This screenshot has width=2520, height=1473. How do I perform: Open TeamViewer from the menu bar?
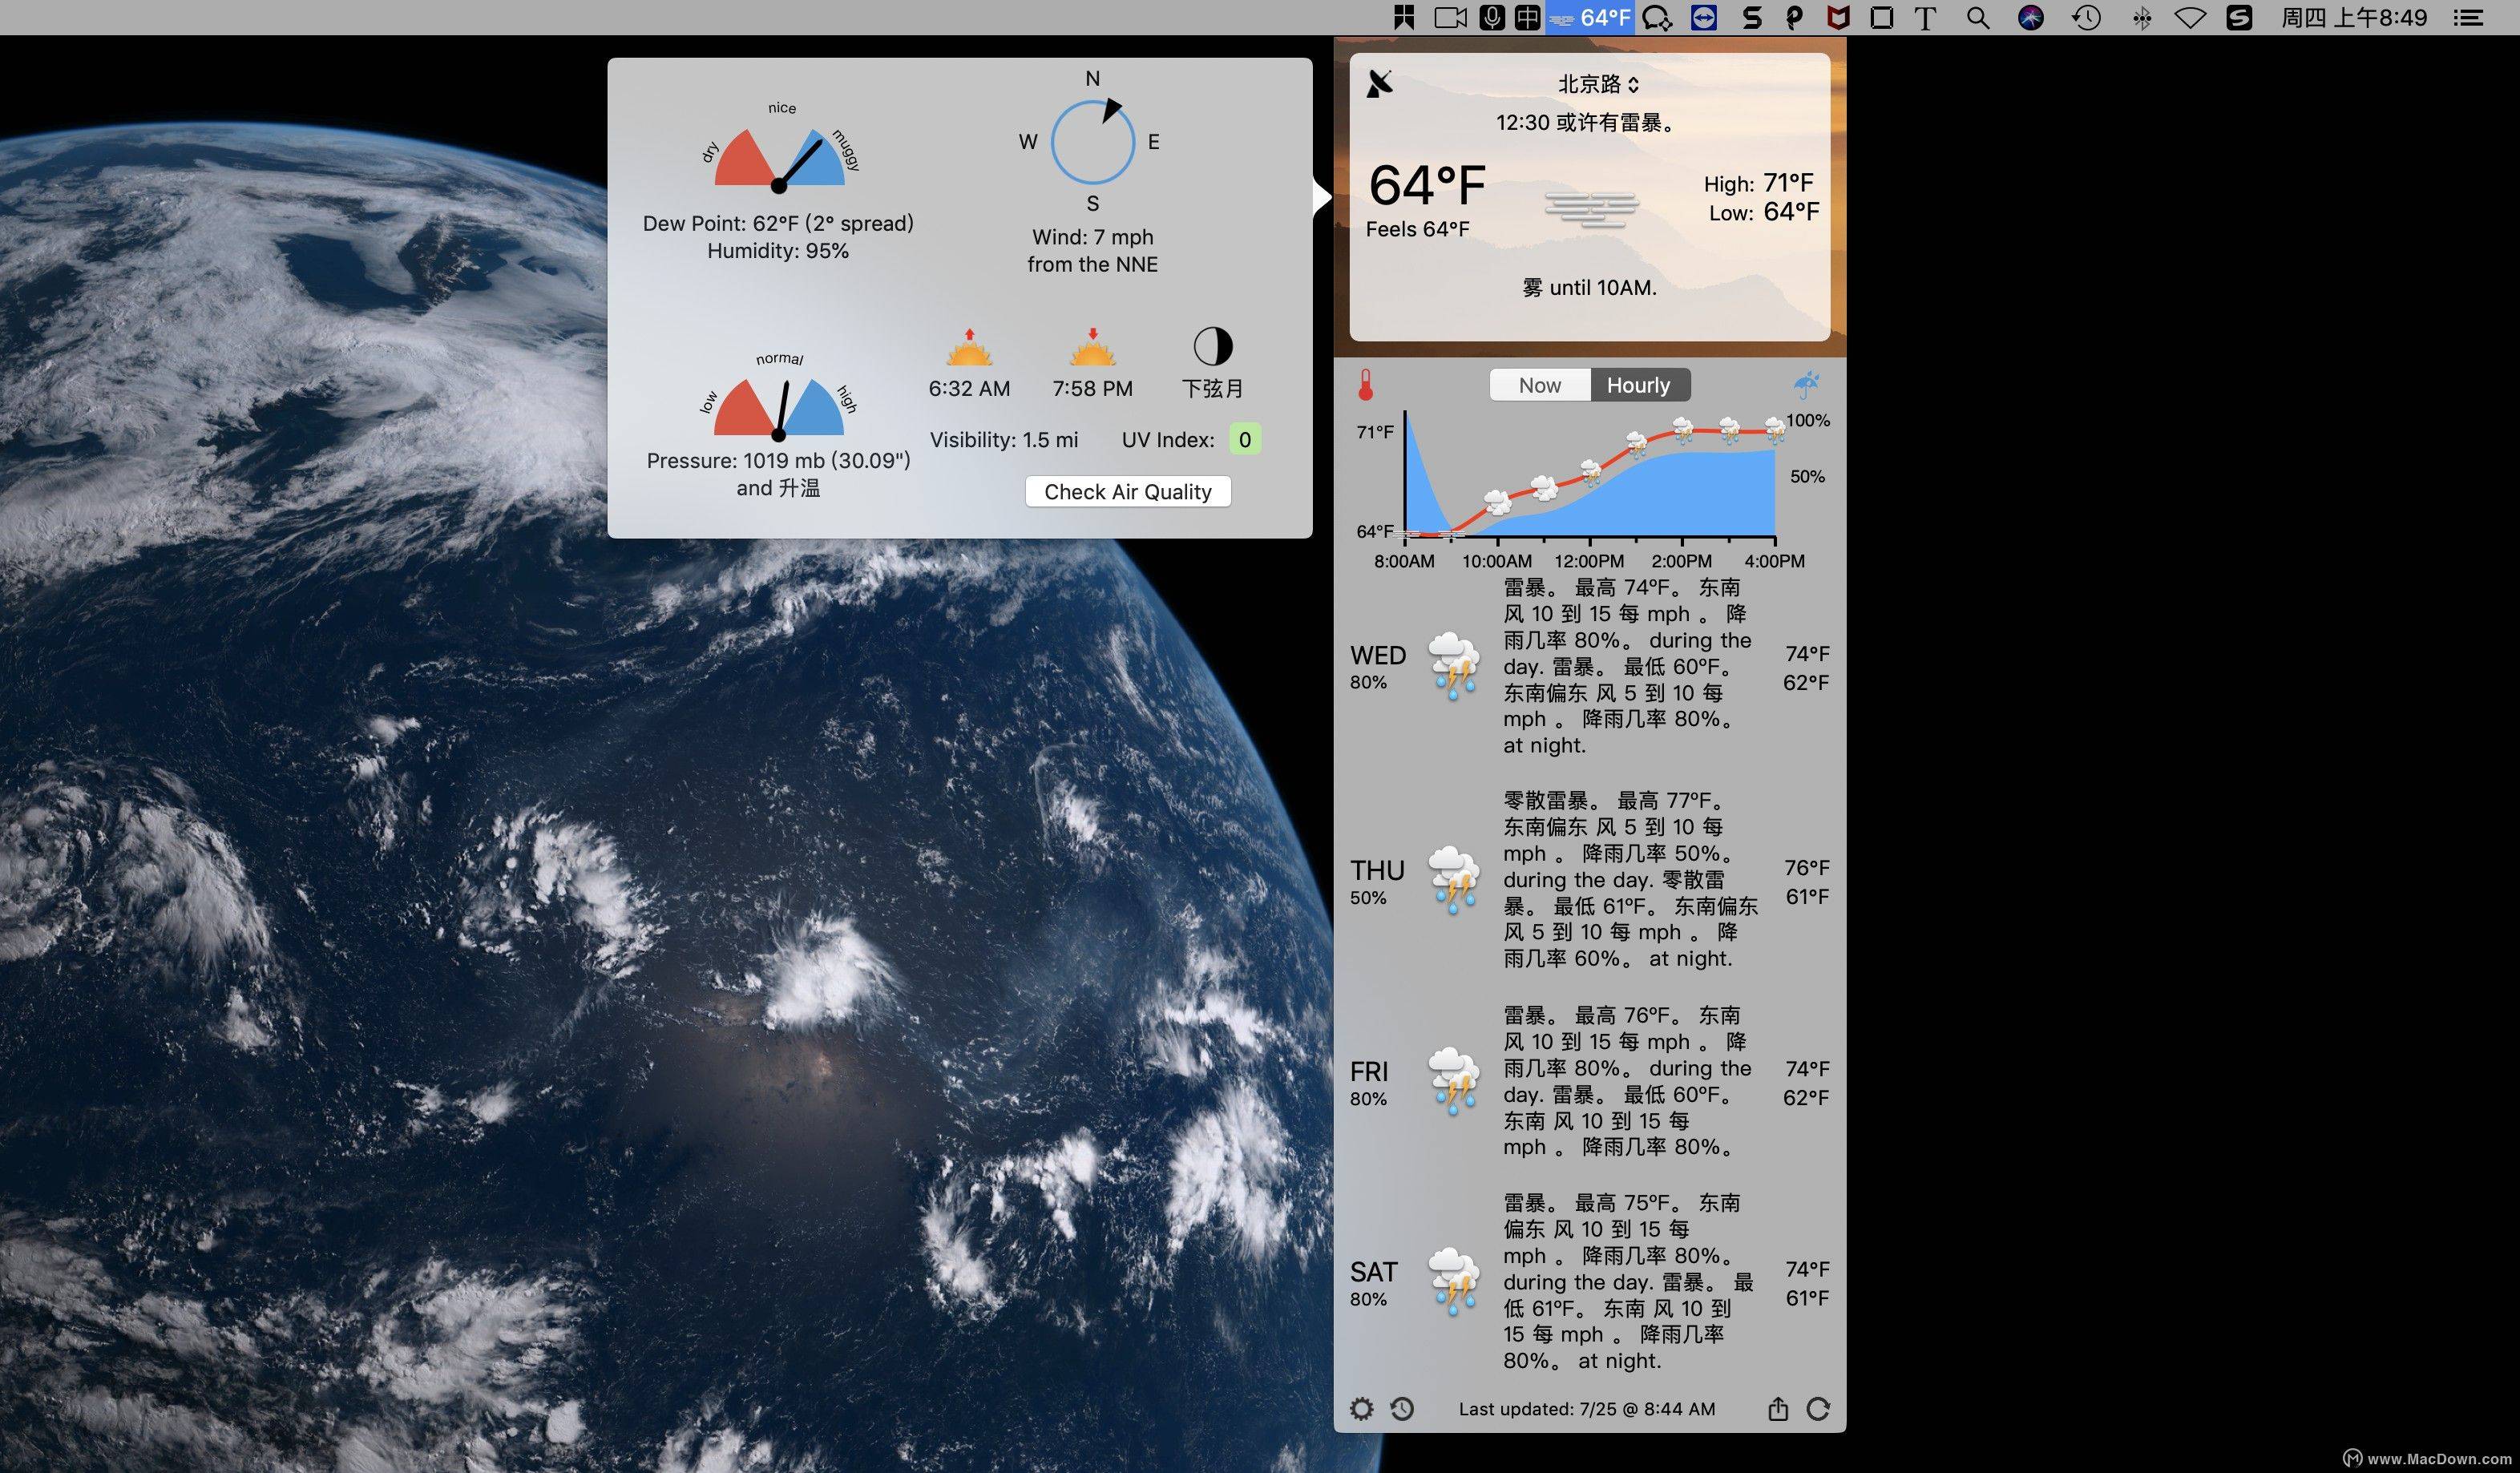click(1704, 18)
